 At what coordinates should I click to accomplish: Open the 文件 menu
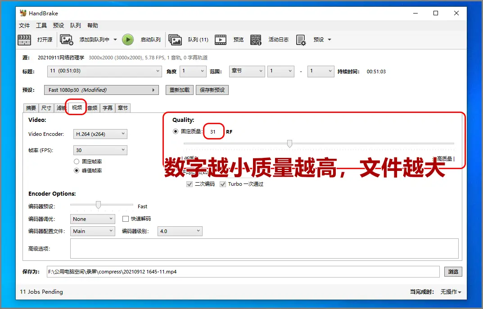point(24,25)
